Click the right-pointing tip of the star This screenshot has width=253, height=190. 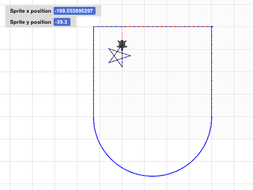click(131, 56)
